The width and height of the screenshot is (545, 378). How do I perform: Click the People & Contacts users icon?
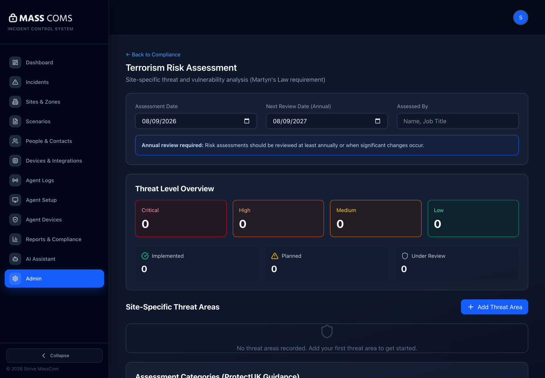tap(15, 141)
